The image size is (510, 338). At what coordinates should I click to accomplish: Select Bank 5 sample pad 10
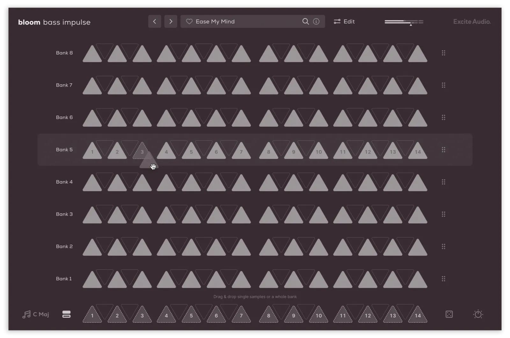coord(319,151)
